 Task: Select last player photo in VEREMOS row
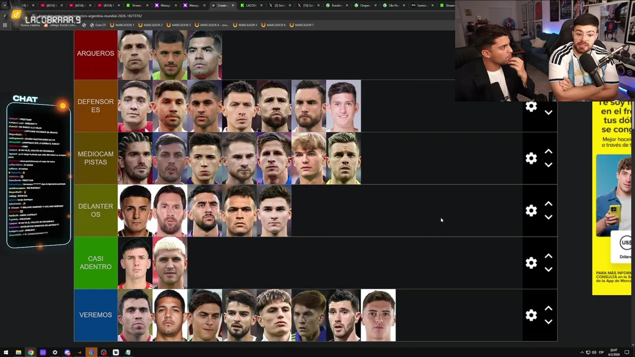click(378, 315)
